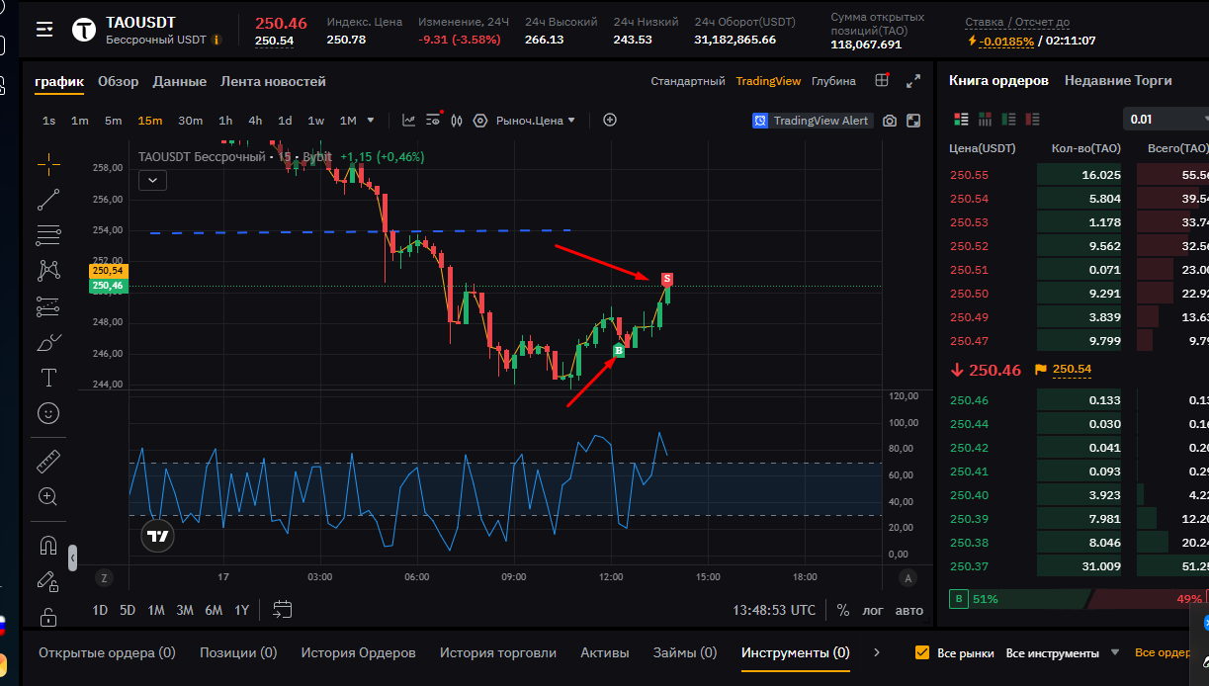Image resolution: width=1209 pixels, height=686 pixels.
Task: Enable the Все рынки checkbox
Action: pyautogui.click(x=922, y=653)
